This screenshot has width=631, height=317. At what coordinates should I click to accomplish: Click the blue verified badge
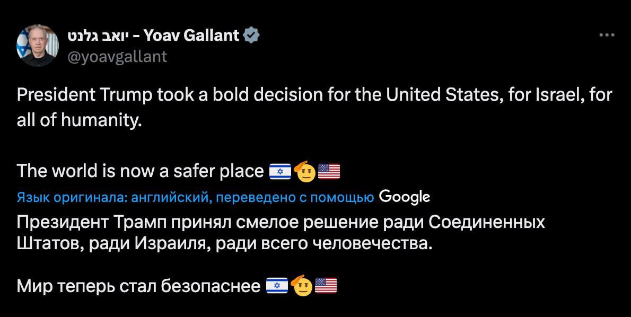[251, 36]
